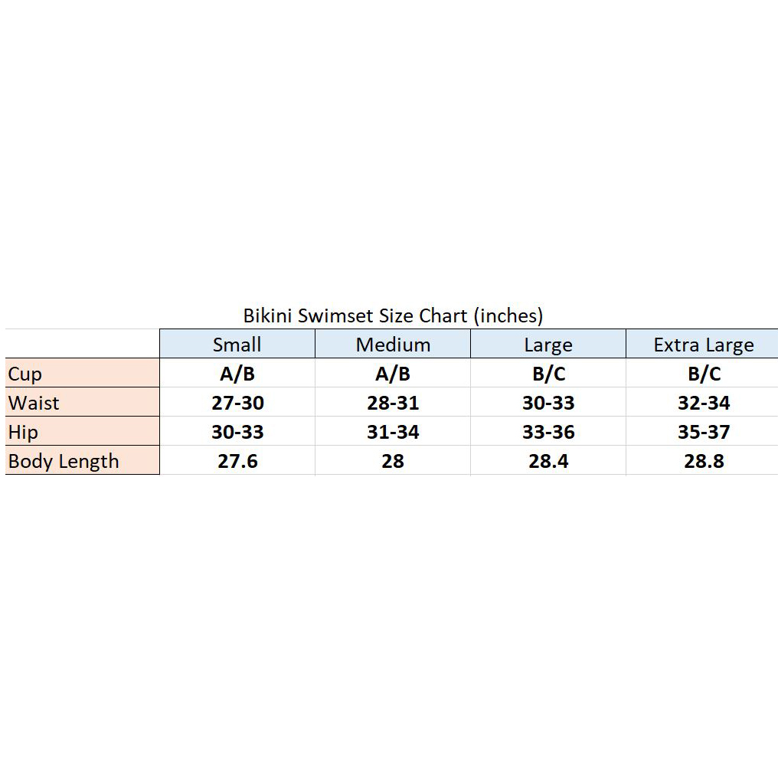Click the Body Length row label
The width and height of the screenshot is (778, 778).
(83, 460)
